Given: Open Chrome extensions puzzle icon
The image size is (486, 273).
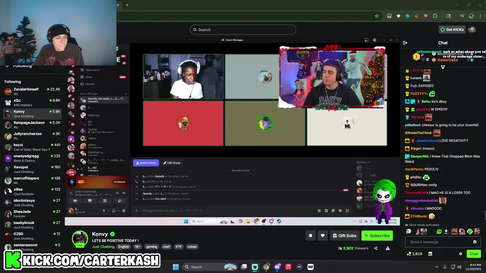Looking at the screenshot, I should coord(435,16).
